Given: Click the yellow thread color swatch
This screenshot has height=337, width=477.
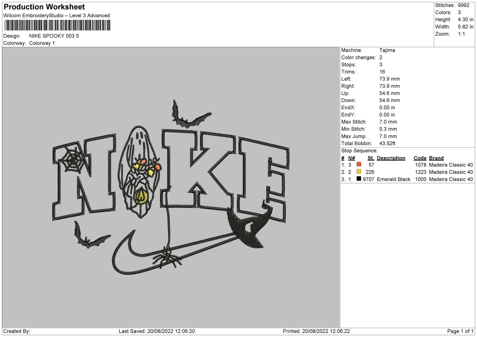Looking at the screenshot, I should (359, 172).
